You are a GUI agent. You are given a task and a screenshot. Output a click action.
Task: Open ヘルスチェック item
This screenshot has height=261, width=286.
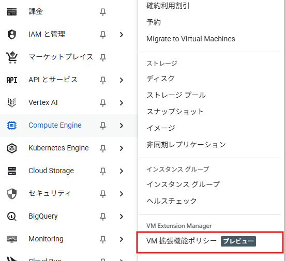(172, 201)
